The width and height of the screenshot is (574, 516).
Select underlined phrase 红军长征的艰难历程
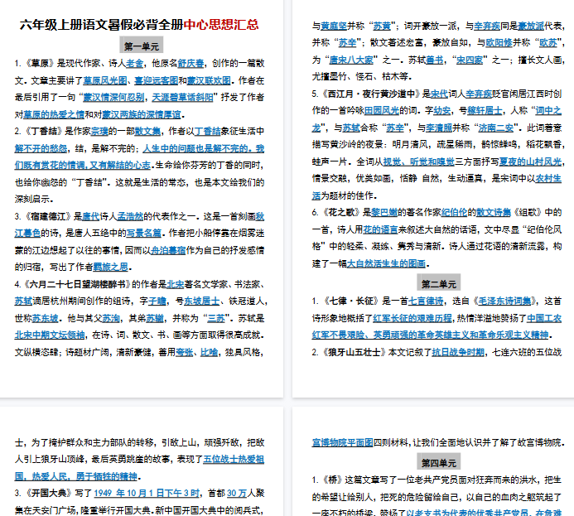pos(412,318)
